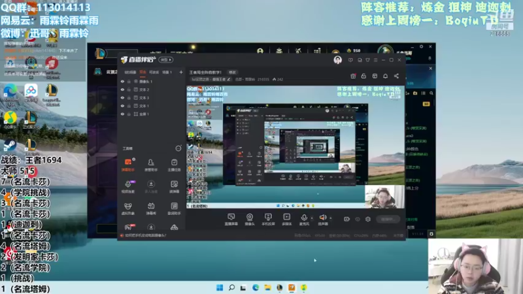Open 调弹幕 tool
Viewport: 523px width, 294px height.
174,187
